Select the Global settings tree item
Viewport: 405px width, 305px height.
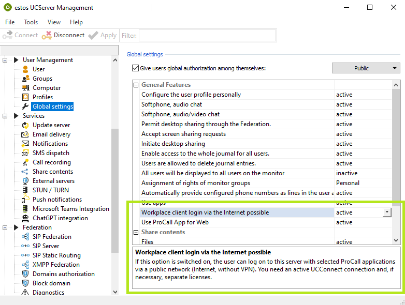point(52,106)
